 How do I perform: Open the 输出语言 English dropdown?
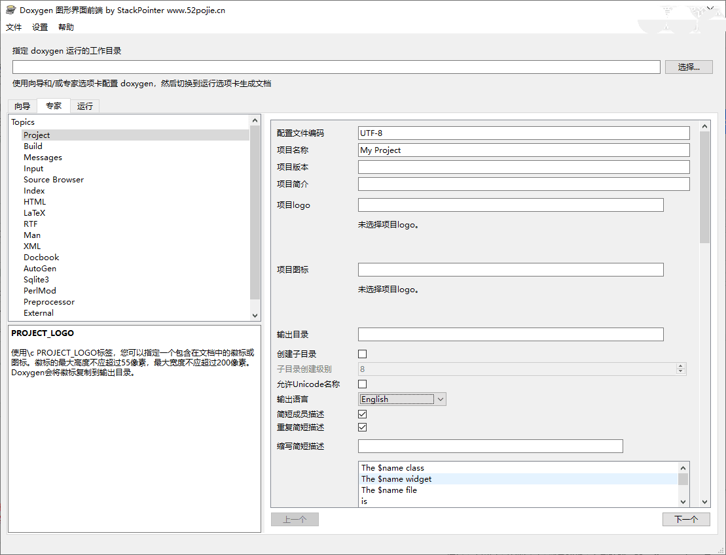402,399
